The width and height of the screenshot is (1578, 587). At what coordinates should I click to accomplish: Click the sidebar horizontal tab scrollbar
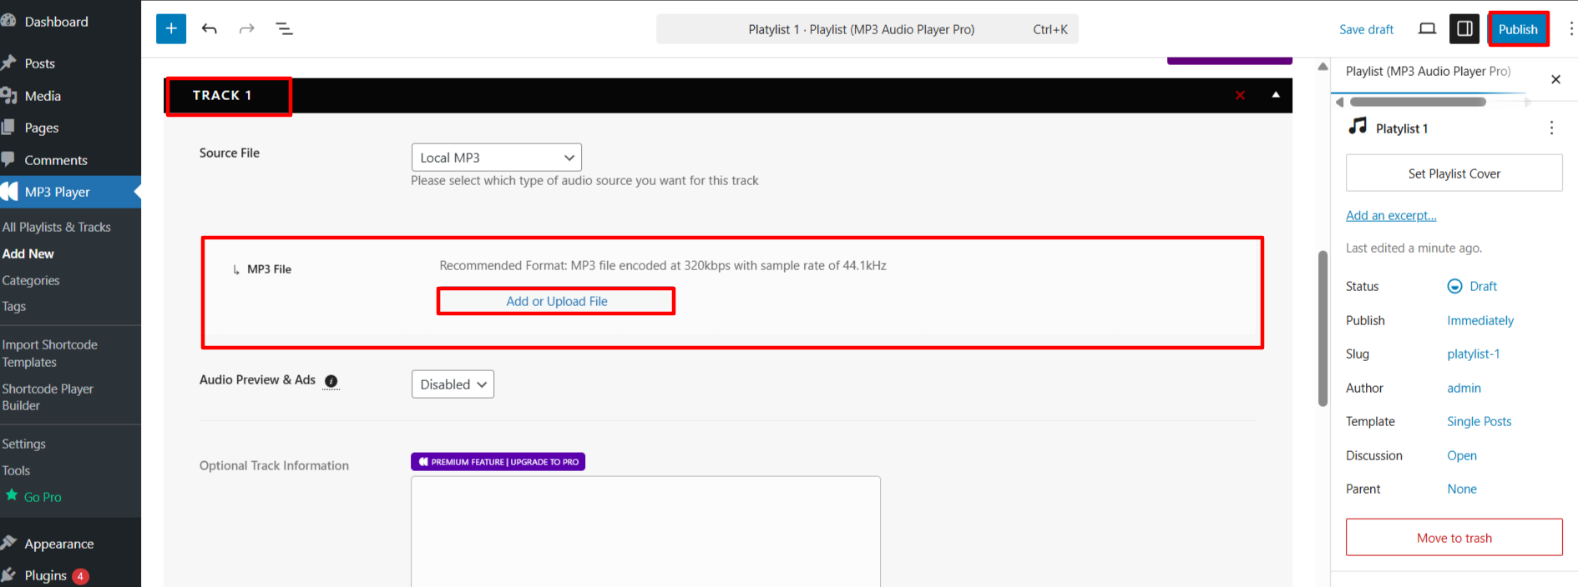[1418, 102]
